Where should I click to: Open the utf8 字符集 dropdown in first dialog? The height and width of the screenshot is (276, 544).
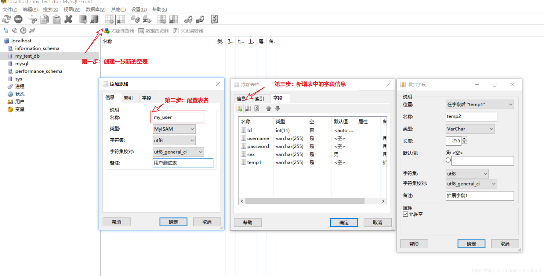[174, 140]
